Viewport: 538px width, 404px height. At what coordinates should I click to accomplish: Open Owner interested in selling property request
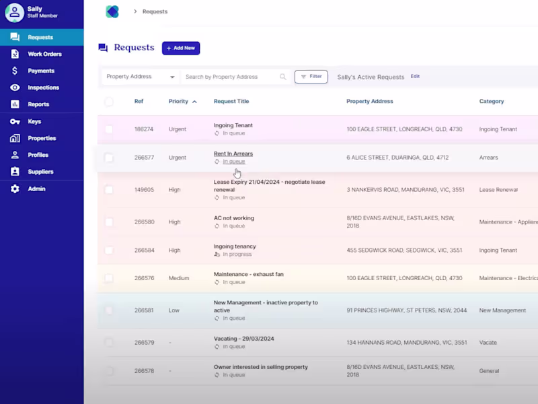tap(260, 367)
